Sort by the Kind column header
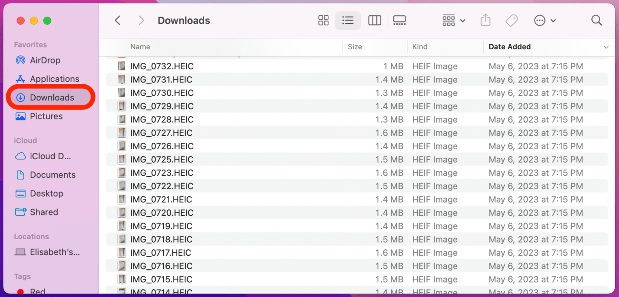This screenshot has height=297, width=619. [x=420, y=47]
